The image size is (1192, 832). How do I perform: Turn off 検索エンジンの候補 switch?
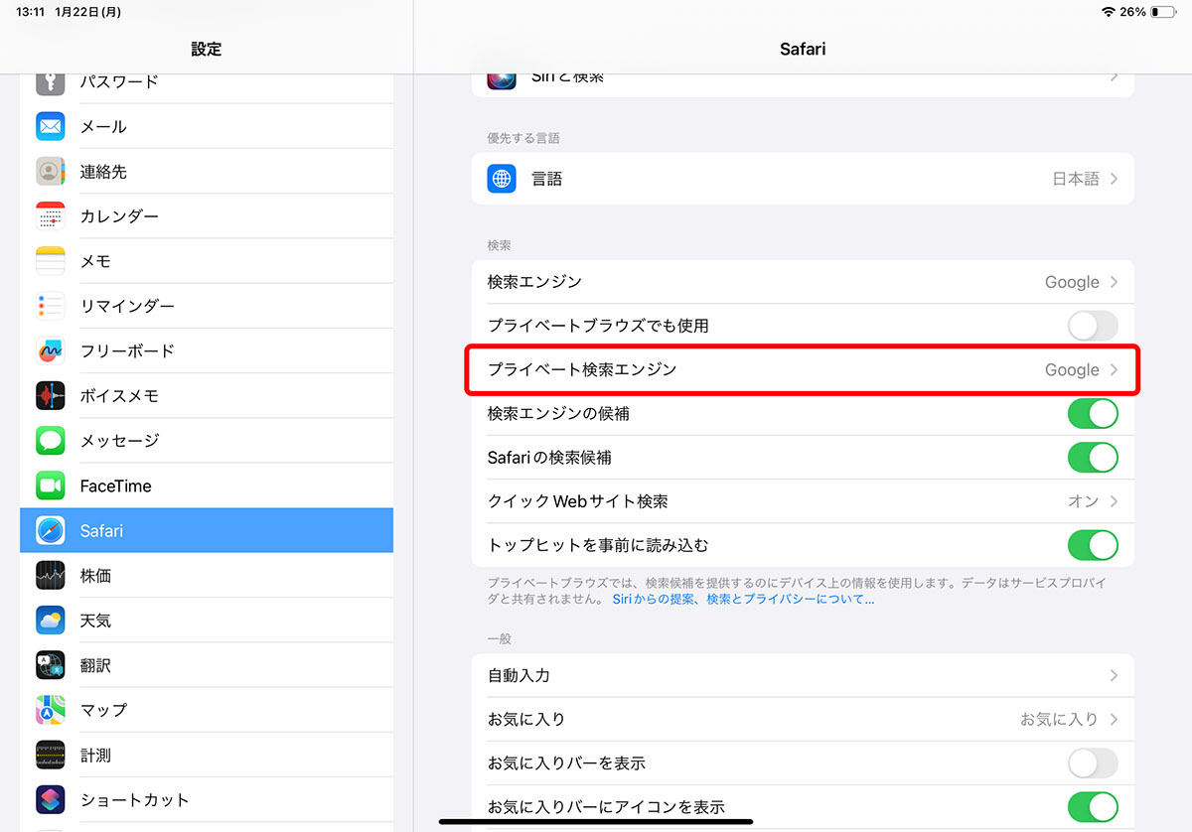(x=1093, y=413)
